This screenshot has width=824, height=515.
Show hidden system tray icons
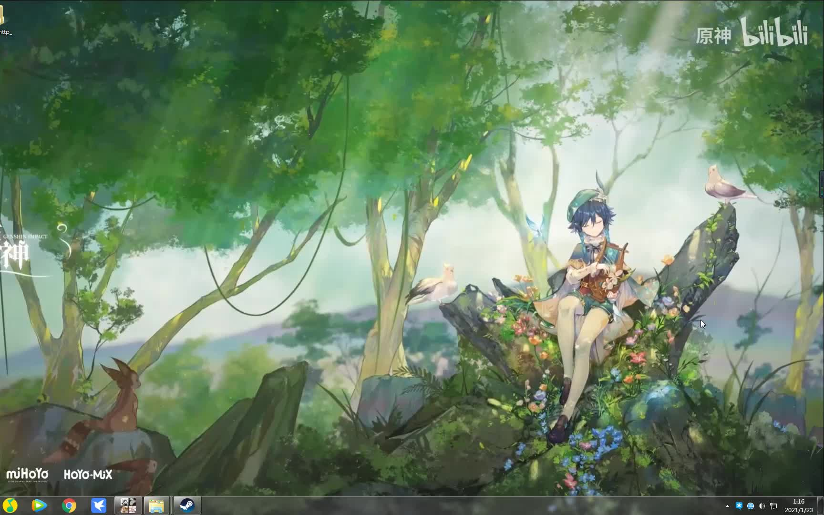coord(727,506)
